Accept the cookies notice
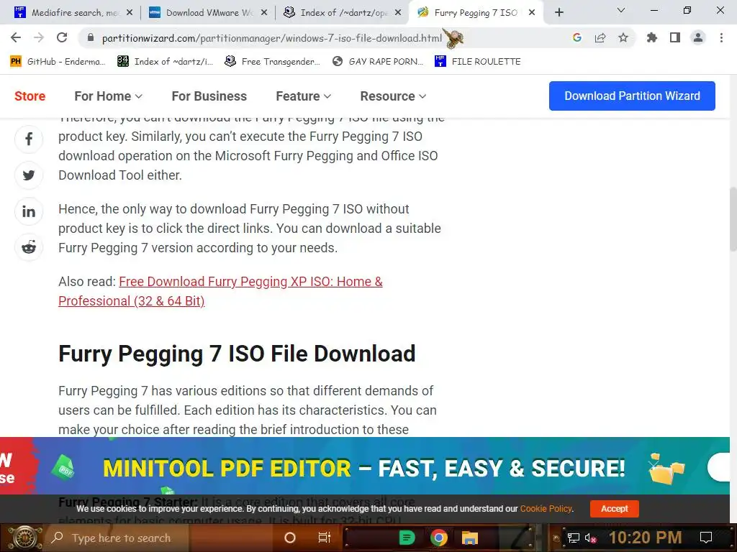The height and width of the screenshot is (552, 737). (615, 508)
